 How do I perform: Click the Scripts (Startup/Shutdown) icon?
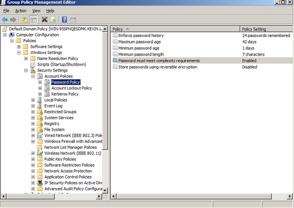click(x=33, y=65)
